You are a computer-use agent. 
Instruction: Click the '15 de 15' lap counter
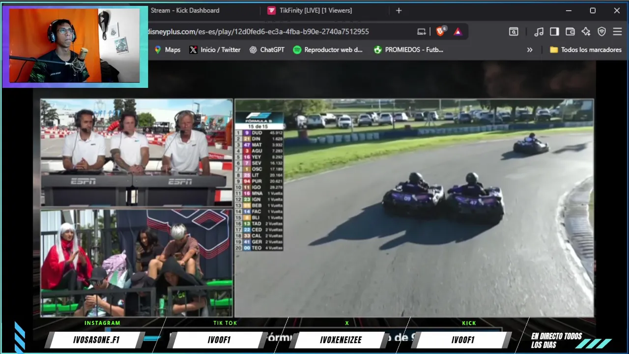[x=258, y=126]
